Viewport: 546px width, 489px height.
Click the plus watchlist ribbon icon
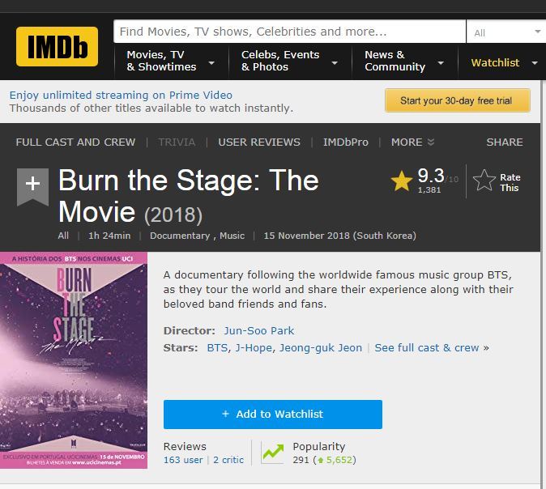point(32,184)
